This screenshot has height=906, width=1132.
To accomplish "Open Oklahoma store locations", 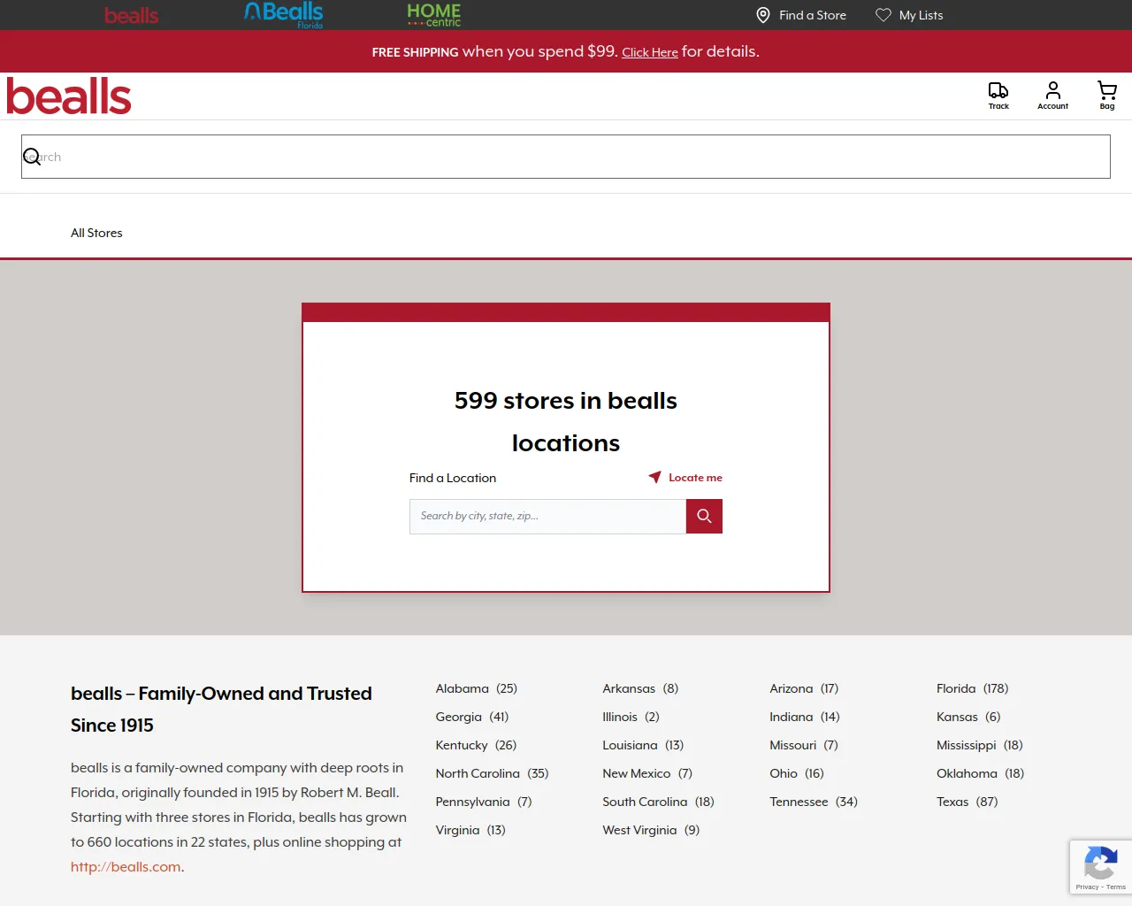I will 980,773.
